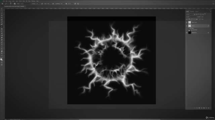
Task: Swap foreground and background colors
Action: [2, 58]
